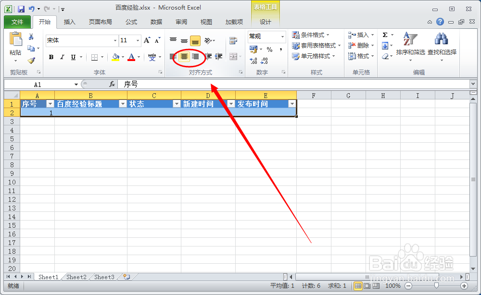Viewport: 481px width, 295px height.
Task: Open the Help question mark
Action: [440, 22]
